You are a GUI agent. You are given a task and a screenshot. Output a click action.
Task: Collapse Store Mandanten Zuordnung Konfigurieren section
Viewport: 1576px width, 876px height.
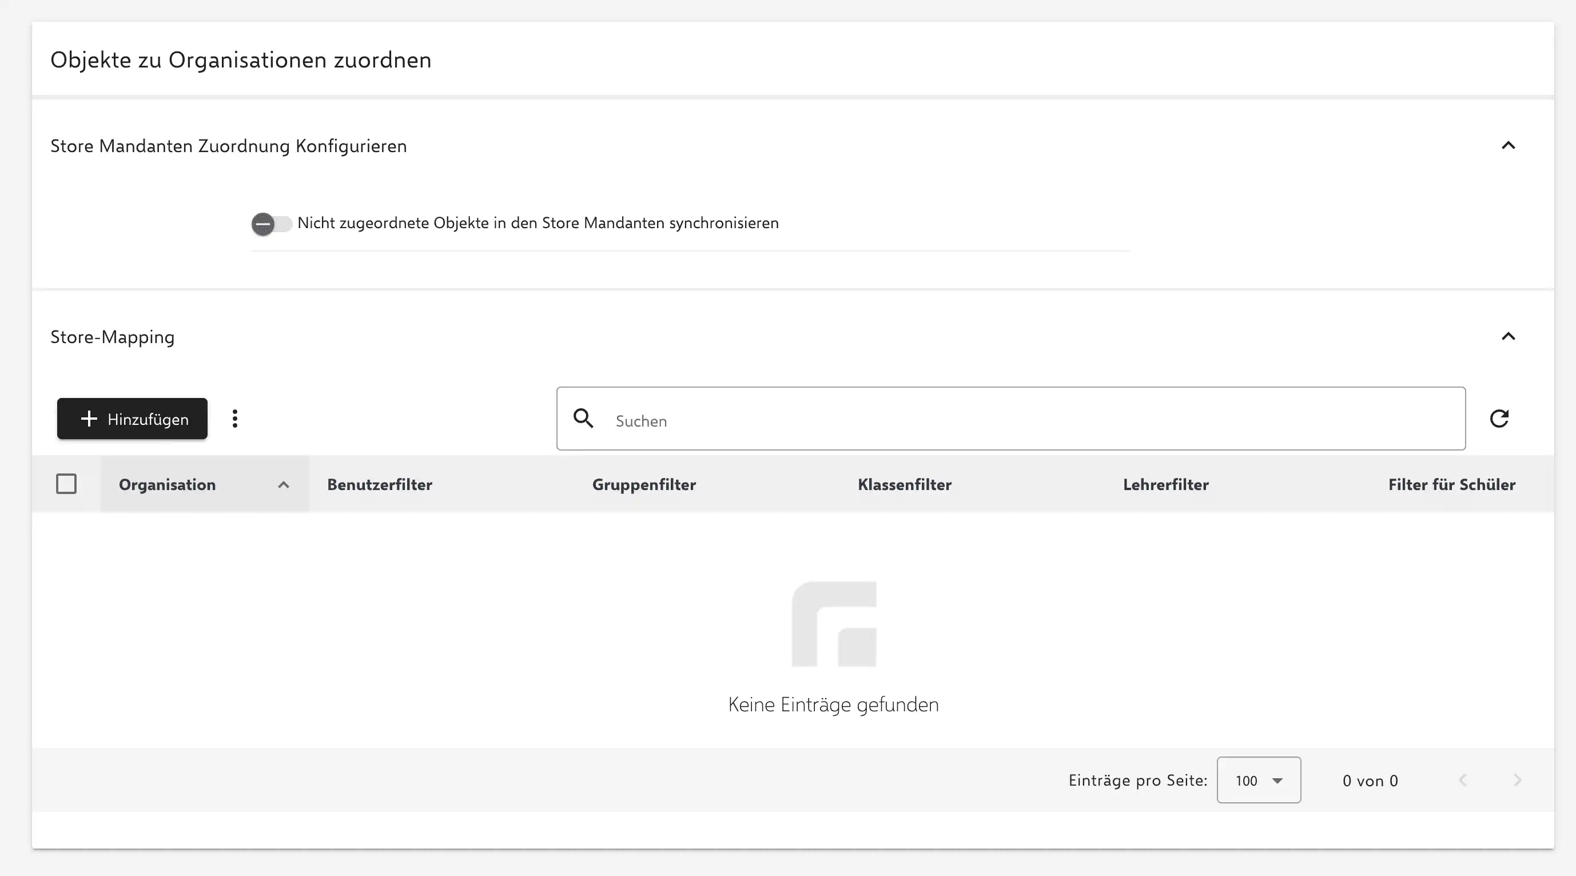tap(1508, 145)
